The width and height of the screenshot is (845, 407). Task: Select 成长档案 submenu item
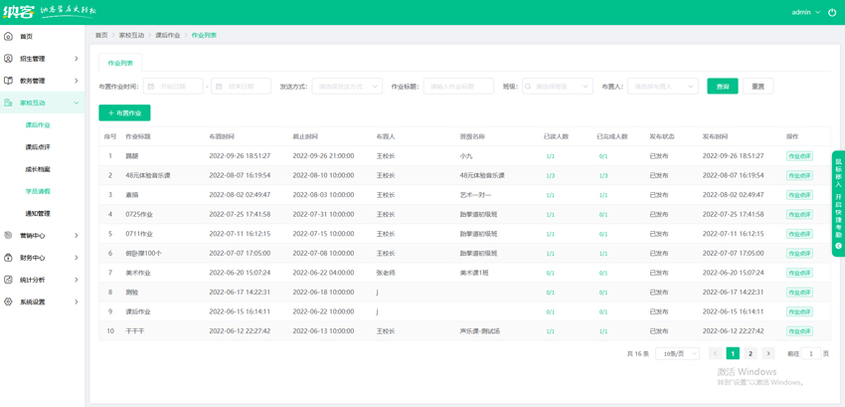coord(38,169)
